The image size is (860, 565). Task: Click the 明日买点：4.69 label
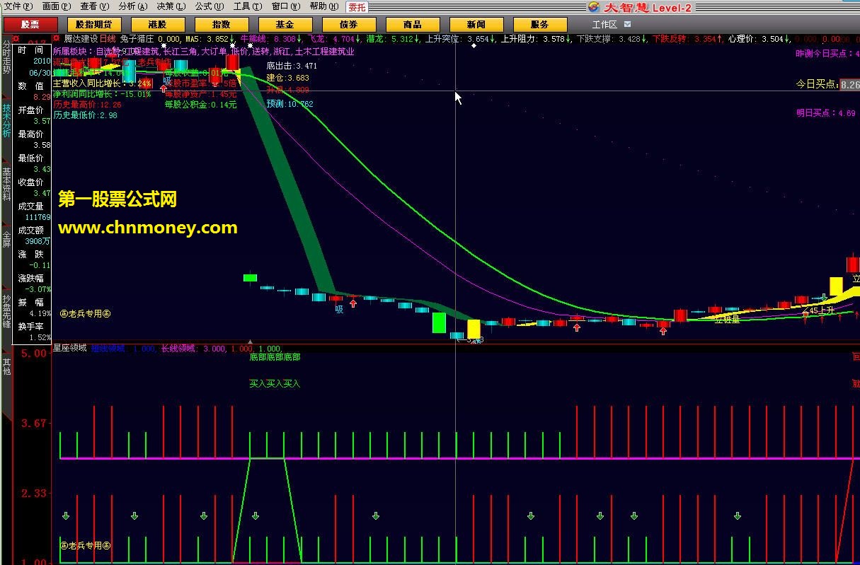(x=826, y=113)
